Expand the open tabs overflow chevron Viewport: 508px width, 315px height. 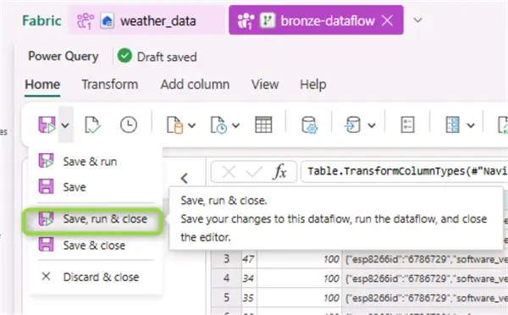pos(417,20)
